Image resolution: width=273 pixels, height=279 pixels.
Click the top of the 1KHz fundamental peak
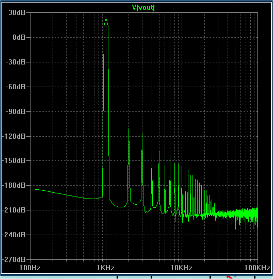pos(106,19)
